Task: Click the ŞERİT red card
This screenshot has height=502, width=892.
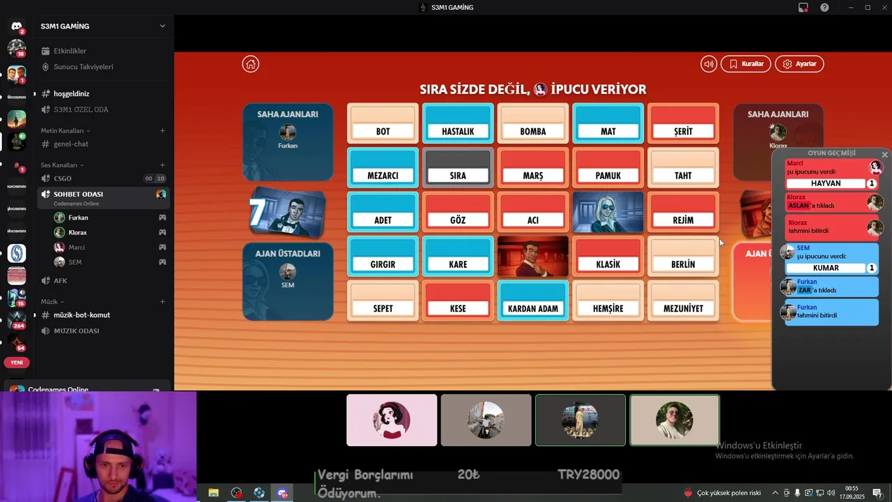Action: (683, 124)
